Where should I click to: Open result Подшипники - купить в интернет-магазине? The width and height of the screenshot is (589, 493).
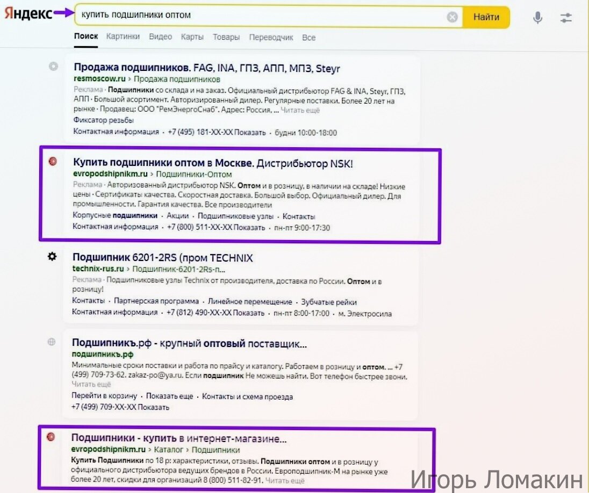[x=179, y=438]
